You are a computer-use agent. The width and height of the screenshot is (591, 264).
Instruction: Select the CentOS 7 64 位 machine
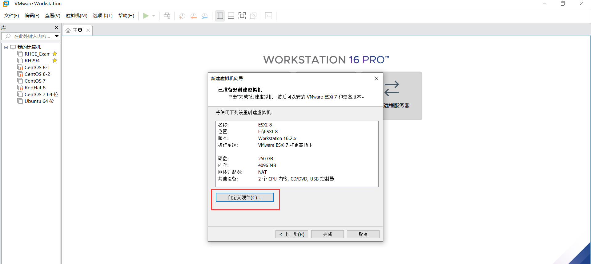coord(41,95)
